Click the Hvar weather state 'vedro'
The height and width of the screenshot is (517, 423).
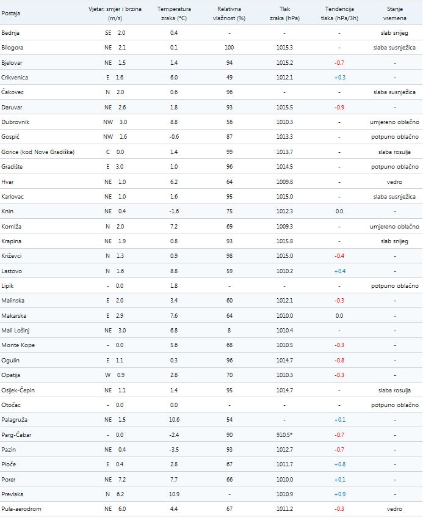click(x=395, y=182)
